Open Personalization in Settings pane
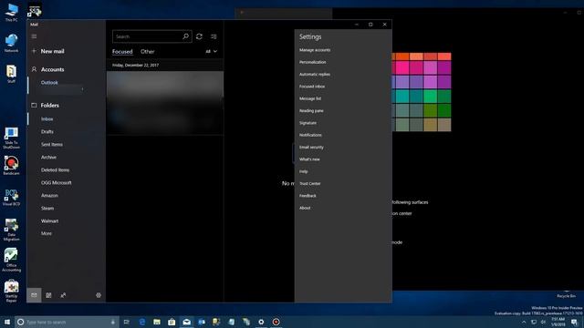Image resolution: width=584 pixels, height=328 pixels. pos(312,62)
